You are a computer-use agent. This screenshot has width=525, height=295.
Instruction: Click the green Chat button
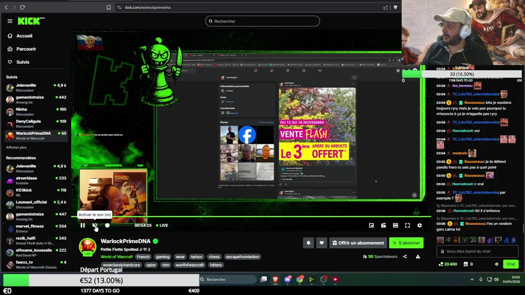511,264
